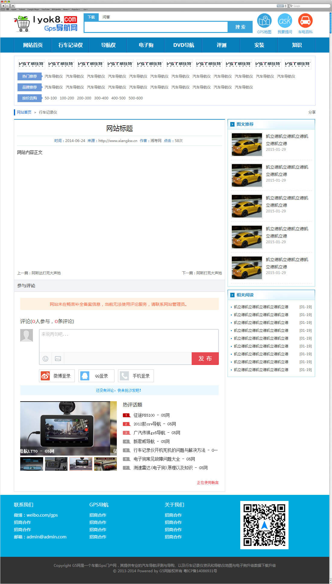
Task: Log in with the 微博登录 Weibo icon
Action: point(45,376)
